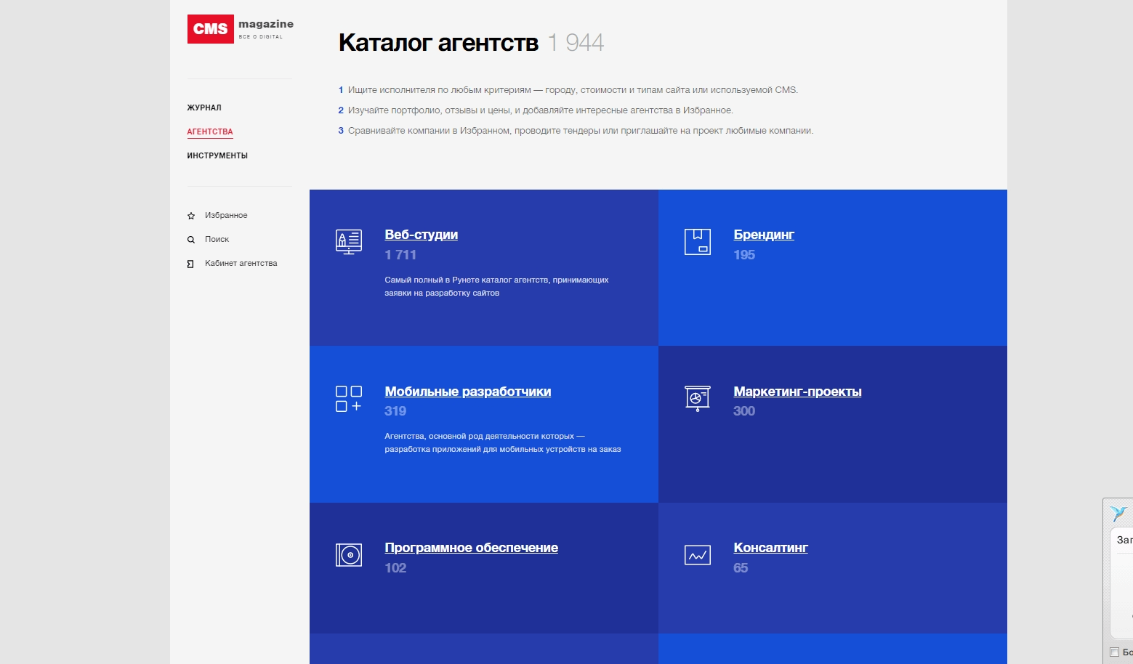Tick the checkbox in the chat widget

pyautogui.click(x=1114, y=652)
